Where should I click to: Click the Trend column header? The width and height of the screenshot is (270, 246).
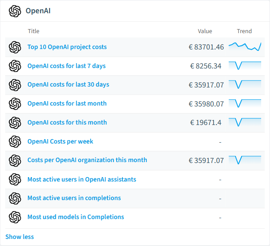tap(244, 31)
